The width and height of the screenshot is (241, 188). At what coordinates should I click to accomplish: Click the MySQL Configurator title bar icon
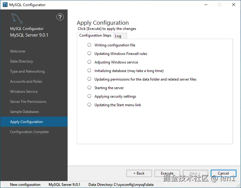click(x=5, y=5)
